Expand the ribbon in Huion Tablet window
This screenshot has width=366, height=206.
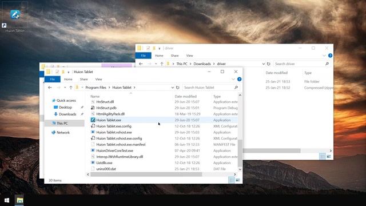point(233,79)
